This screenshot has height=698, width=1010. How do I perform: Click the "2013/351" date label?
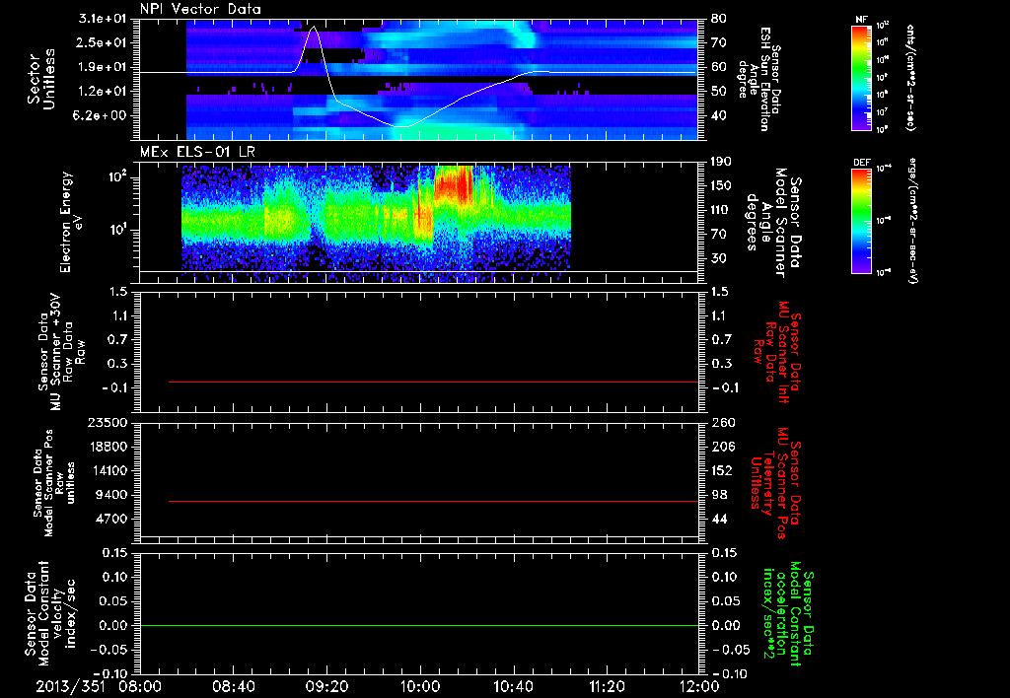(70, 686)
